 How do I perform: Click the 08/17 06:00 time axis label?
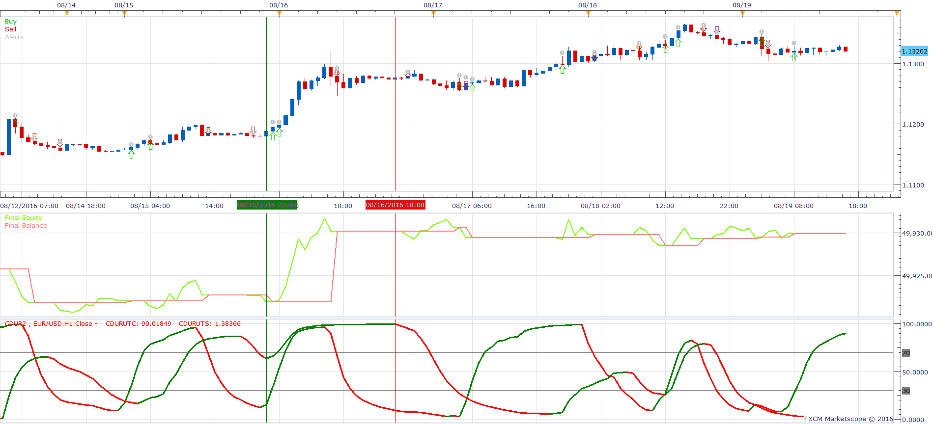point(472,206)
